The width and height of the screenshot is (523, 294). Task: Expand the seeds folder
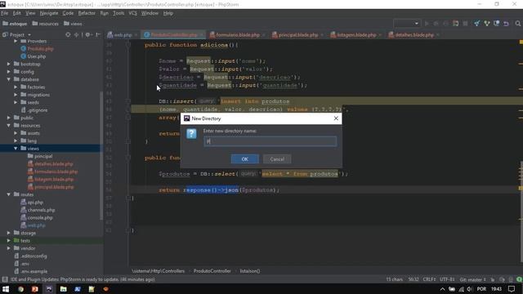click(16, 102)
